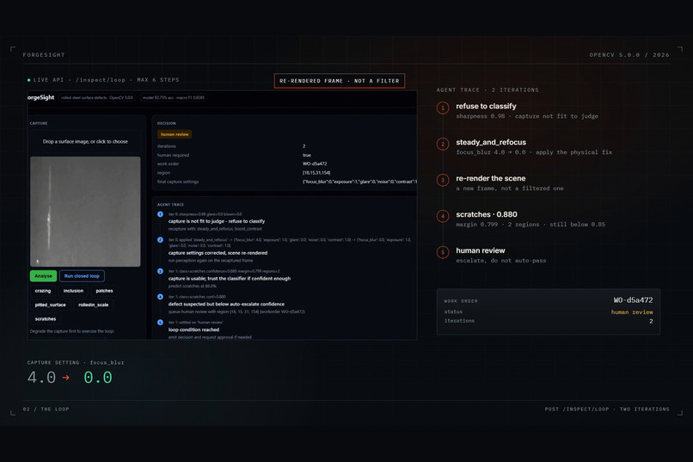Click blue step 3 circle in agent trace

161,271
